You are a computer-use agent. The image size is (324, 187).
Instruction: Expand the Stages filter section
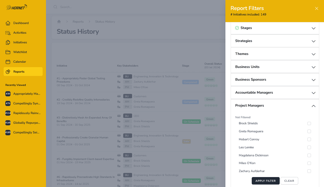[x=275, y=28]
